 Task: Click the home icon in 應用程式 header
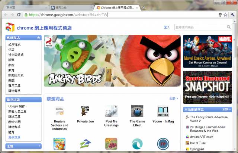click(x=38, y=38)
